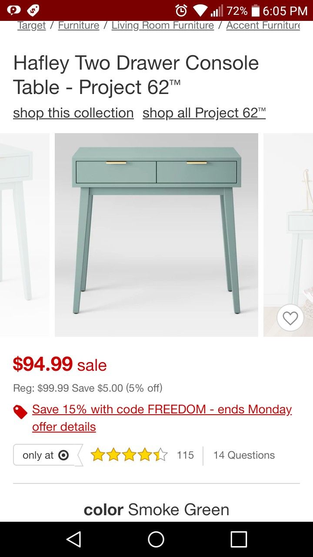Tap shop all Project 62 link
This screenshot has height=557, width=313.
tap(204, 113)
